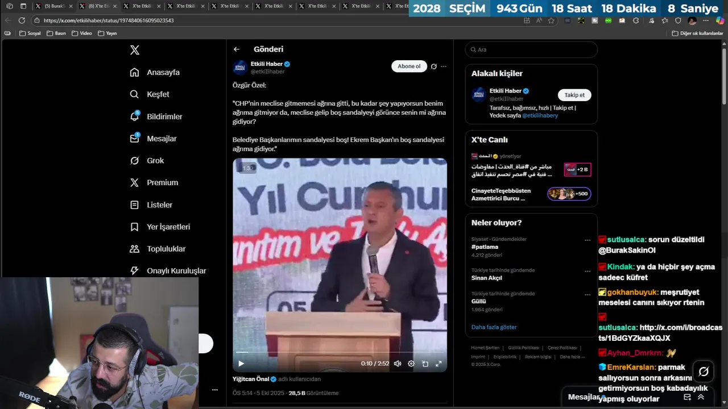This screenshot has height=409, width=728.
Task: Open the @etkilihabery backup page link
Action: click(540, 115)
